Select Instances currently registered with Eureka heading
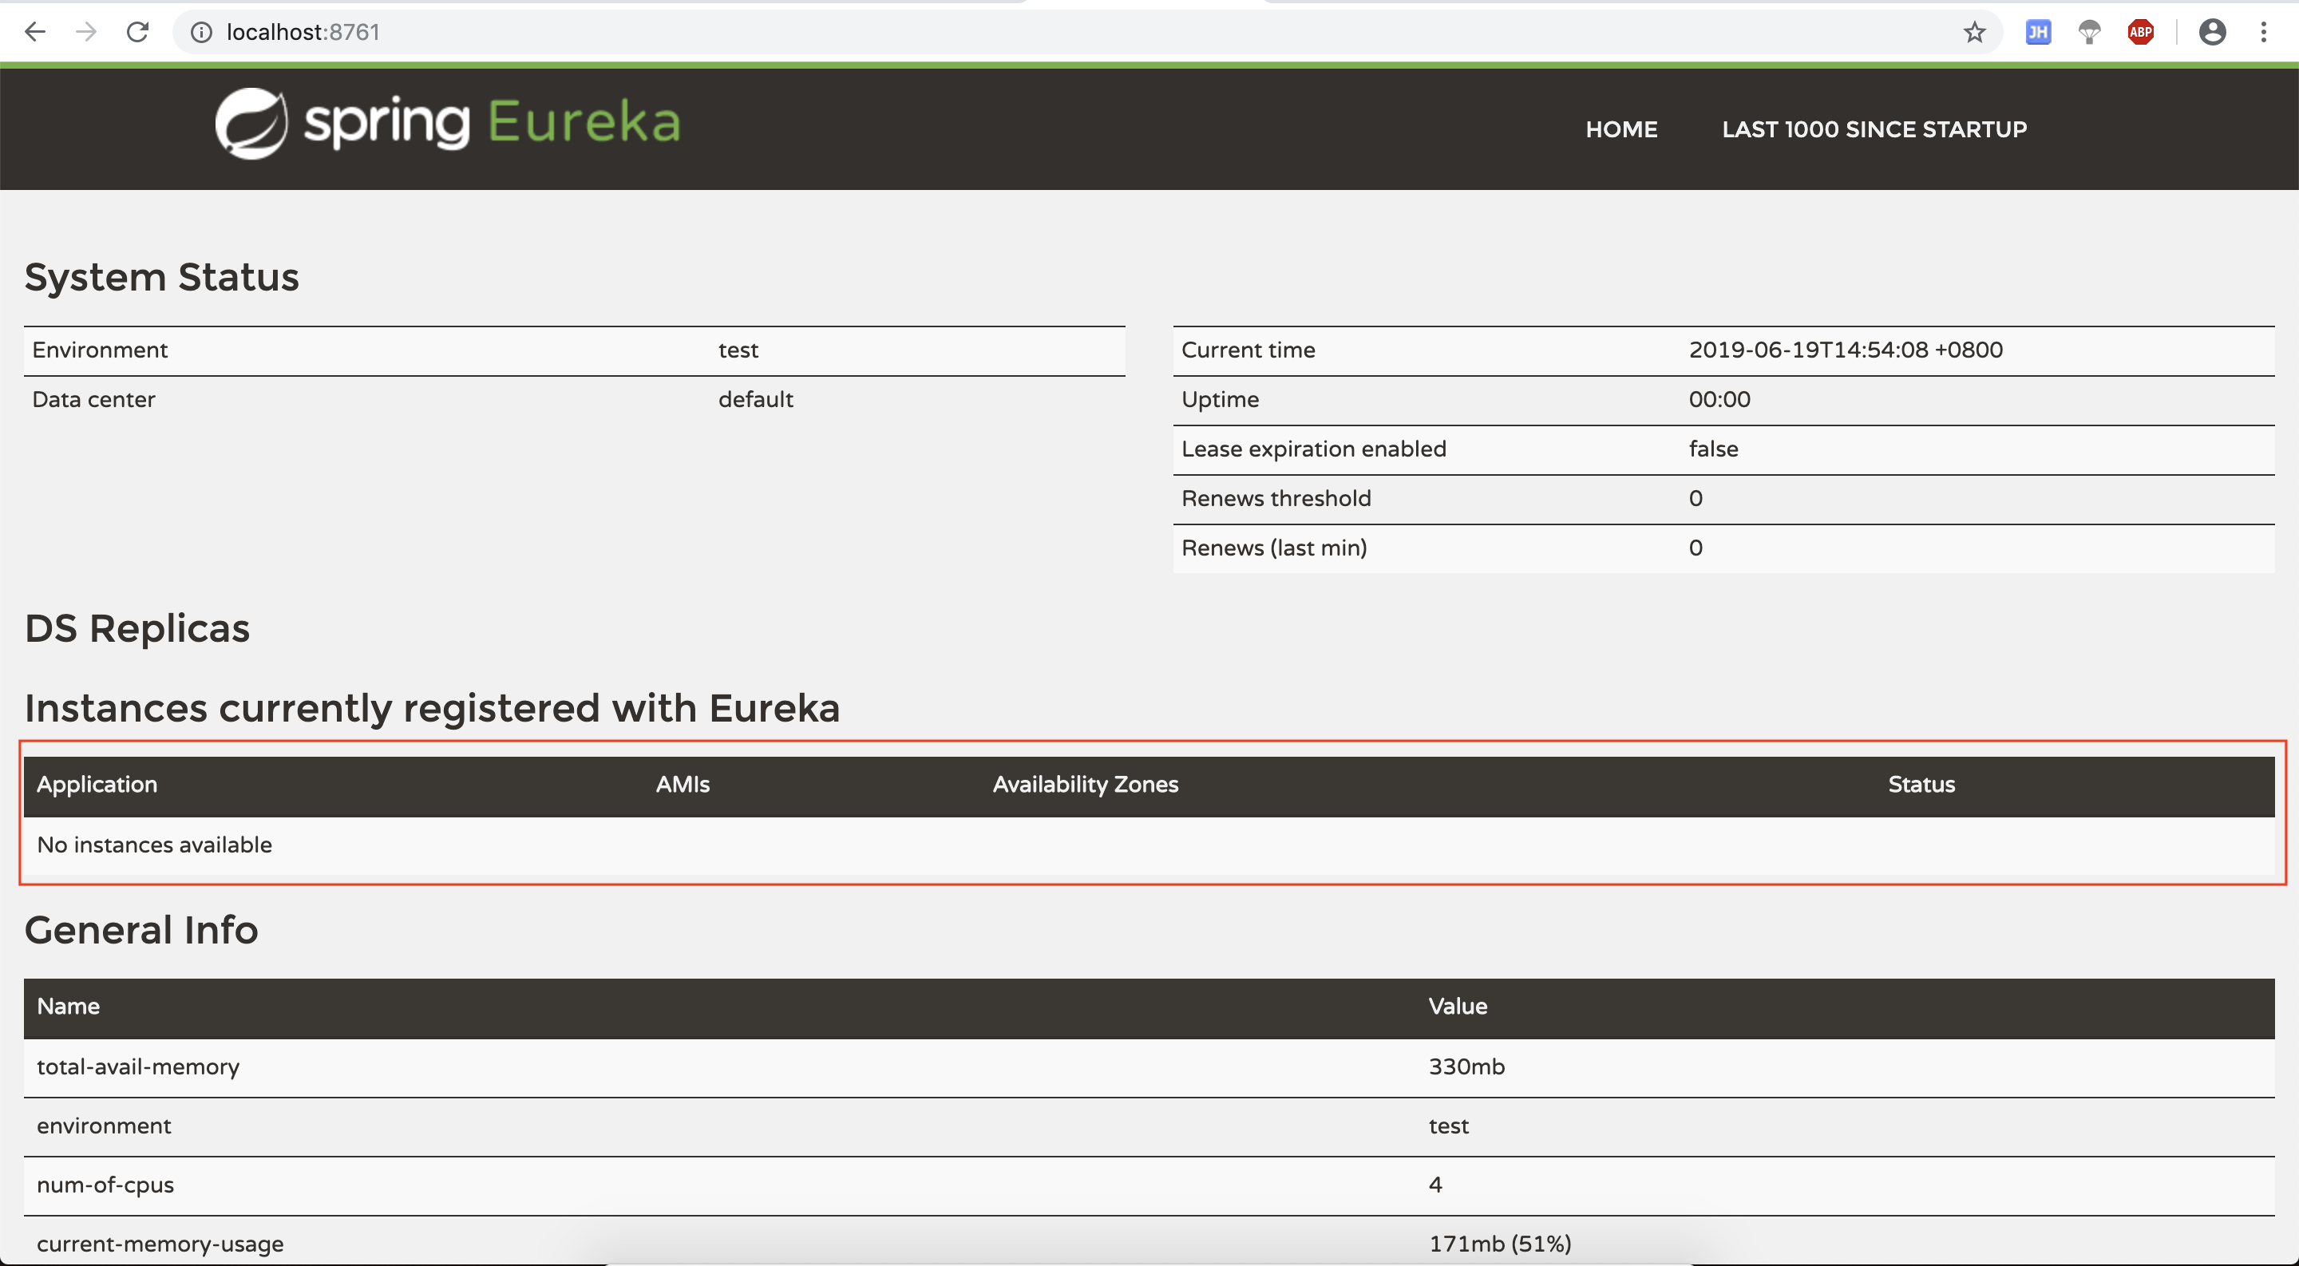The width and height of the screenshot is (2299, 1266). [x=432, y=708]
